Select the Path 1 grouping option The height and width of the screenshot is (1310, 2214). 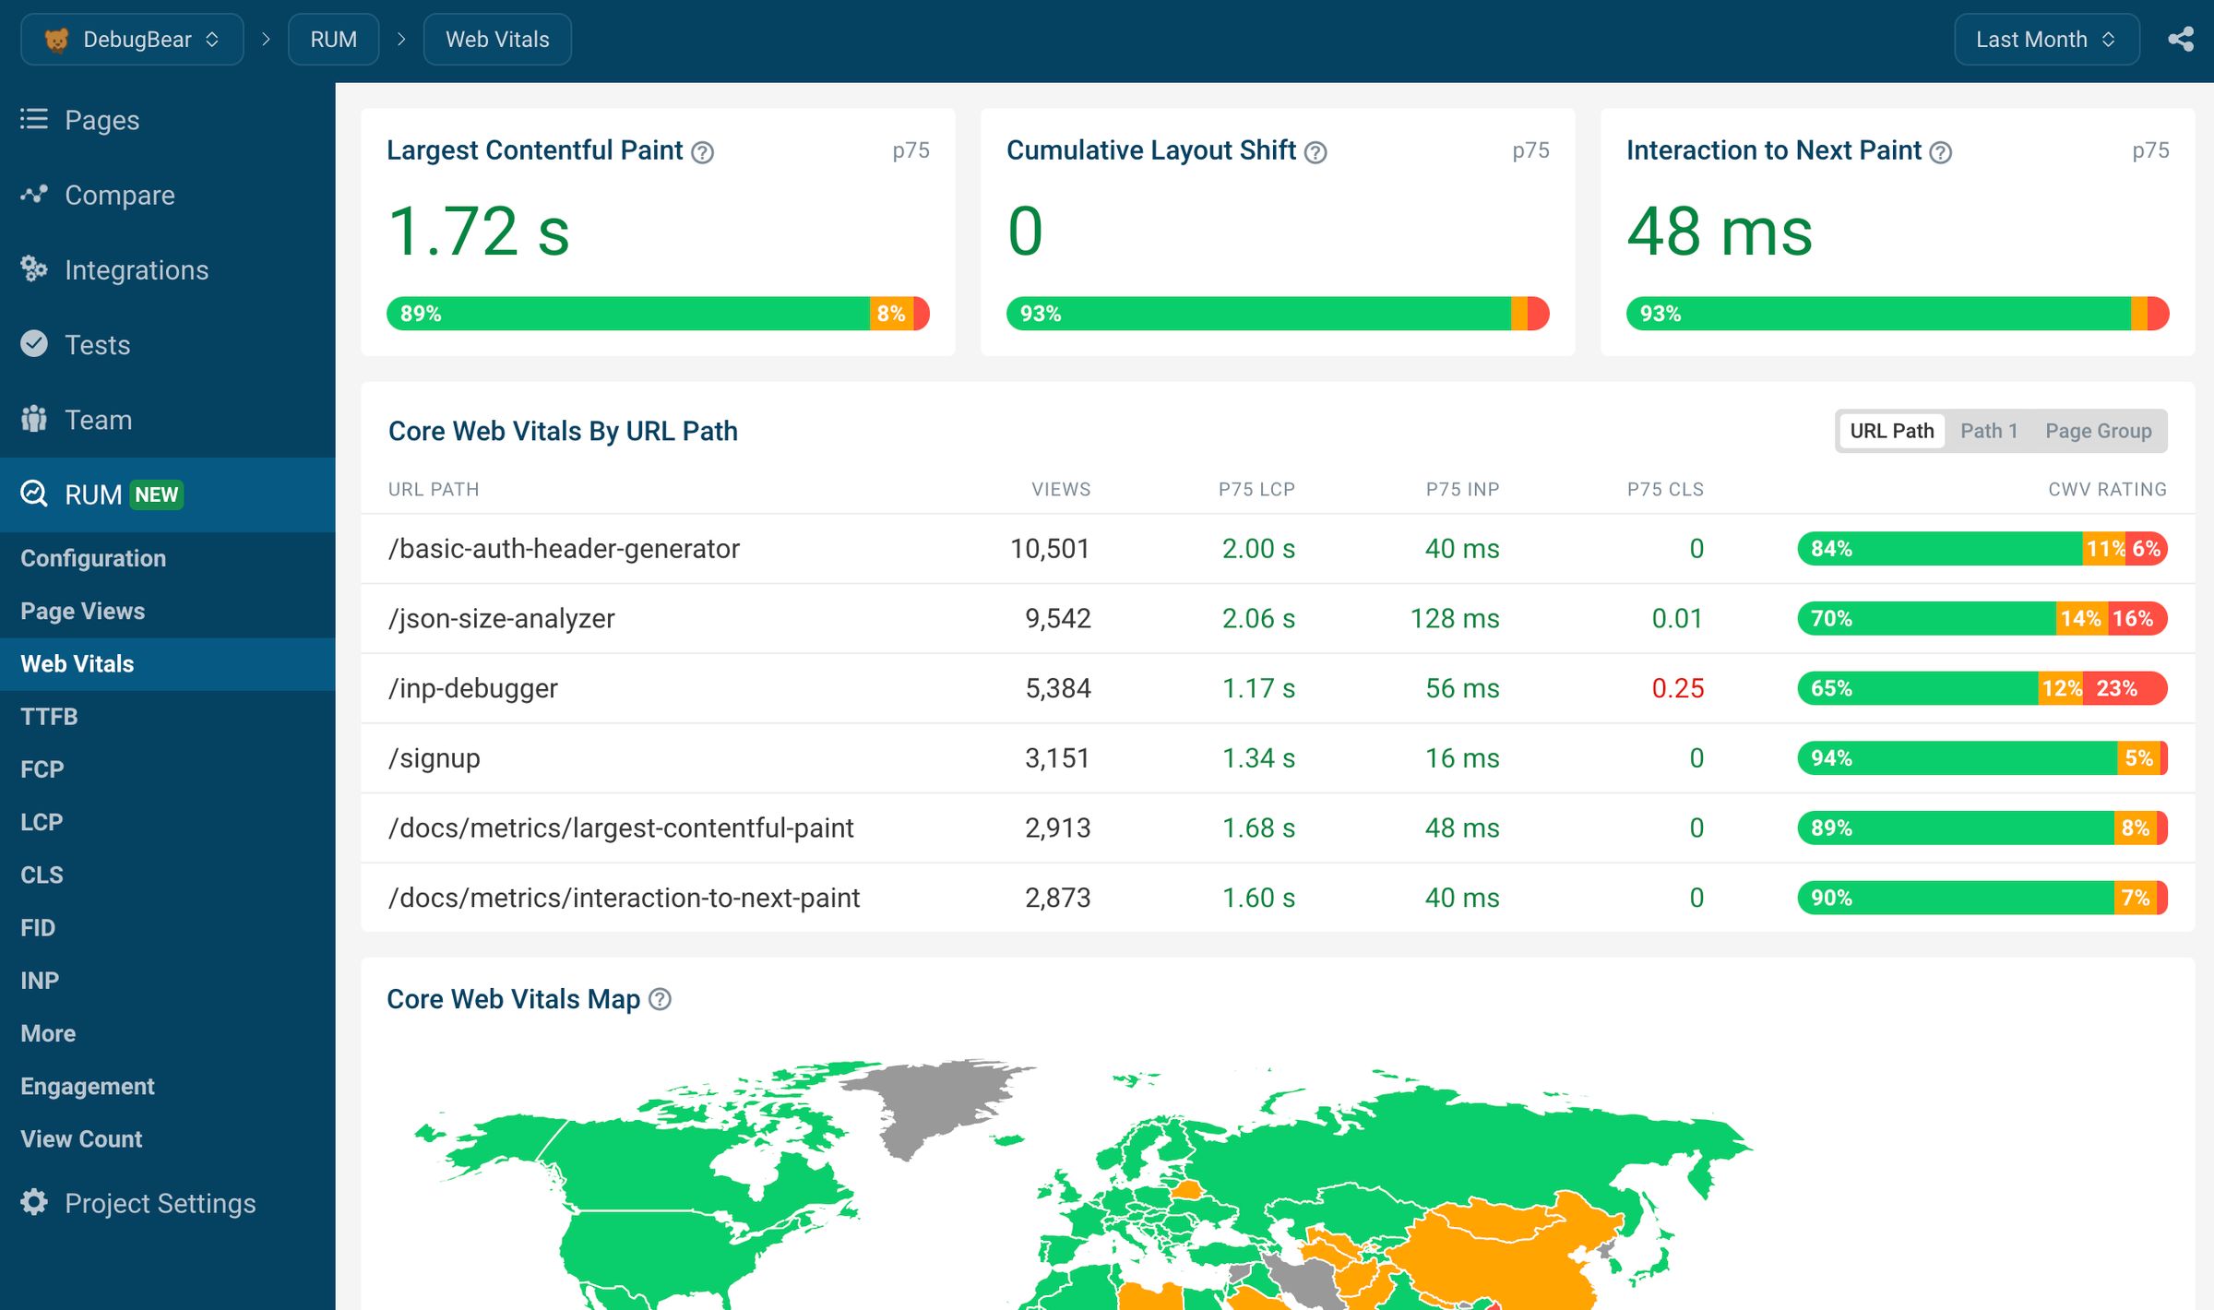coord(1988,430)
